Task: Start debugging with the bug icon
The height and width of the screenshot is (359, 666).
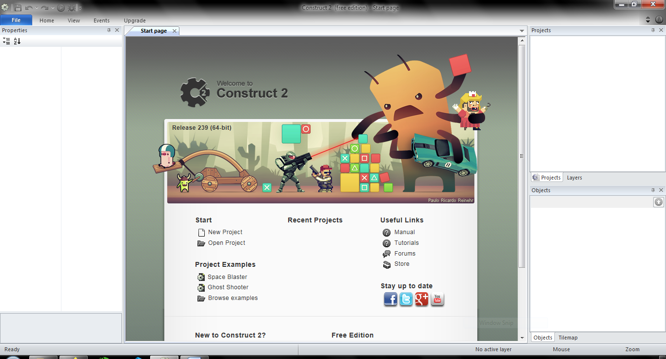Action: 72,7
